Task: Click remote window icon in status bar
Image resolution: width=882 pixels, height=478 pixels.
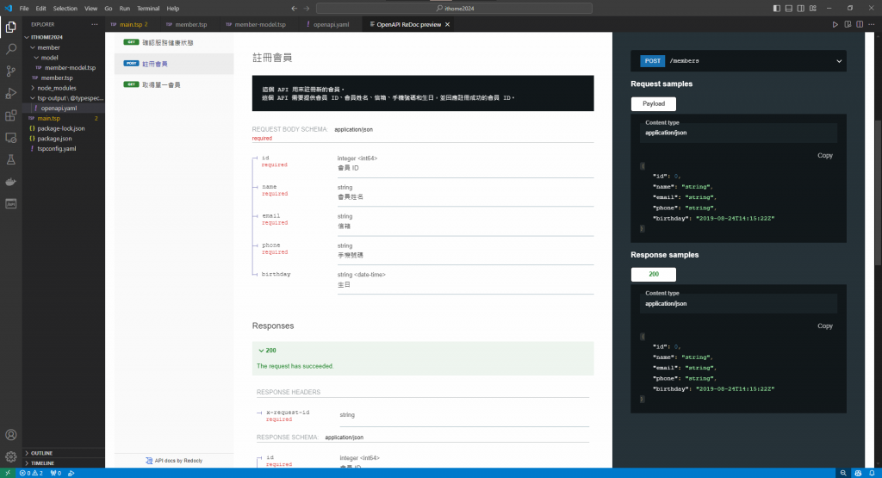Action: 7,473
